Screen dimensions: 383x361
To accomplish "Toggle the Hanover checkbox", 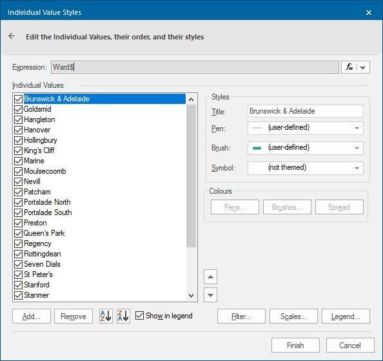I will coord(18,130).
